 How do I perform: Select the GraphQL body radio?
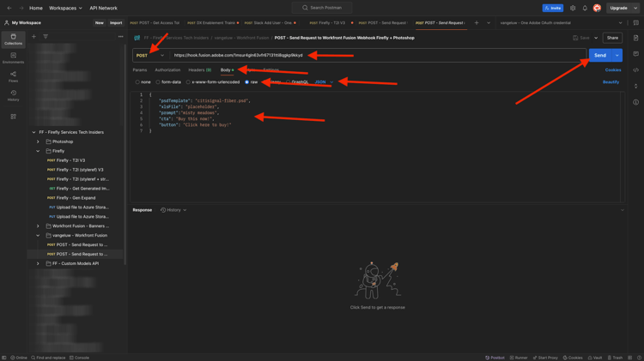tap(289, 82)
